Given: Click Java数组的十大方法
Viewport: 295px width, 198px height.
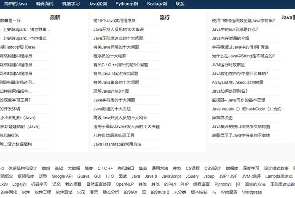Looking at the screenshot, I should point(112,109).
